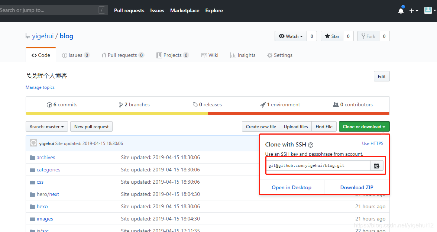Switch to the Wiki tab
Screen dimensions: 437x232
click(210, 55)
